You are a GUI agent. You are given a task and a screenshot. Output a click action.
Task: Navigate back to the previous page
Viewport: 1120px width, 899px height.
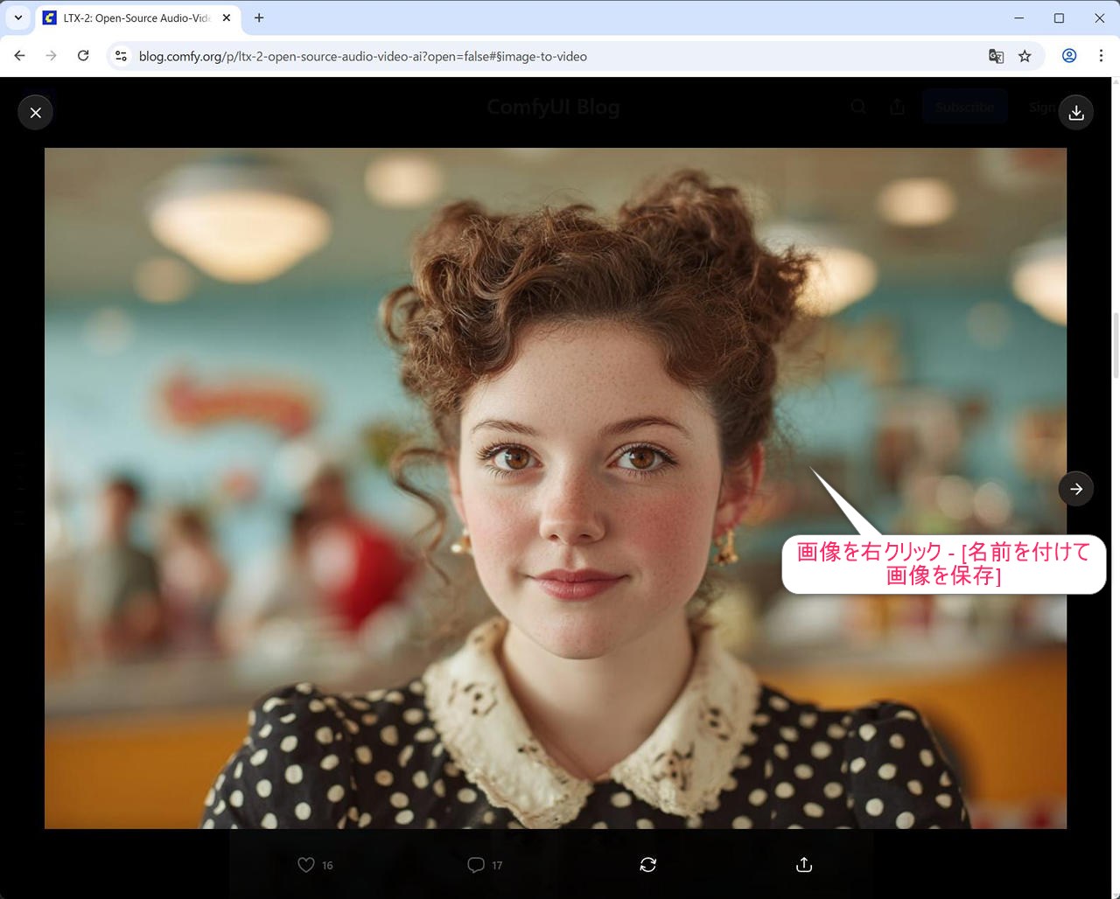[20, 56]
